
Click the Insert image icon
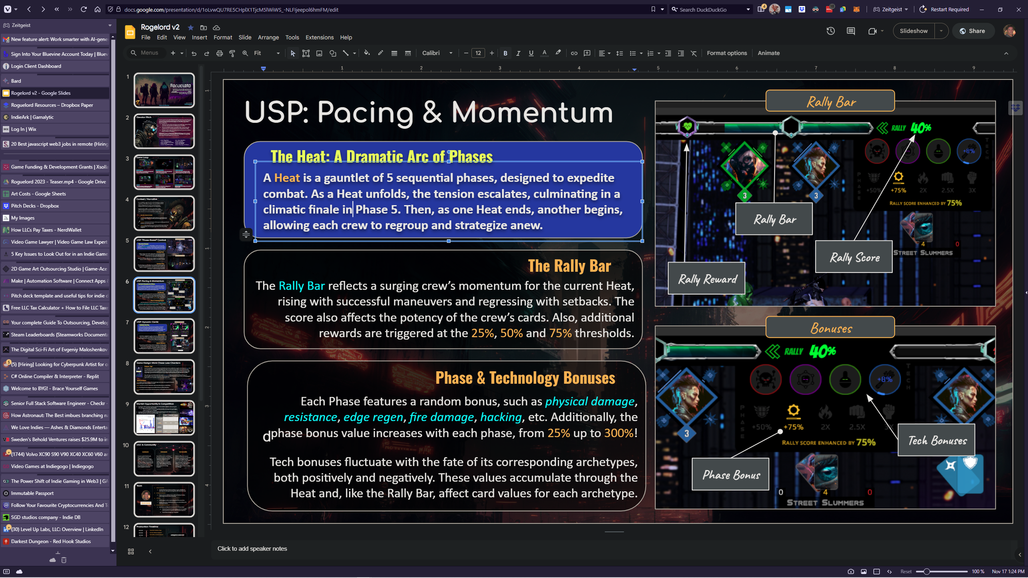pyautogui.click(x=319, y=53)
